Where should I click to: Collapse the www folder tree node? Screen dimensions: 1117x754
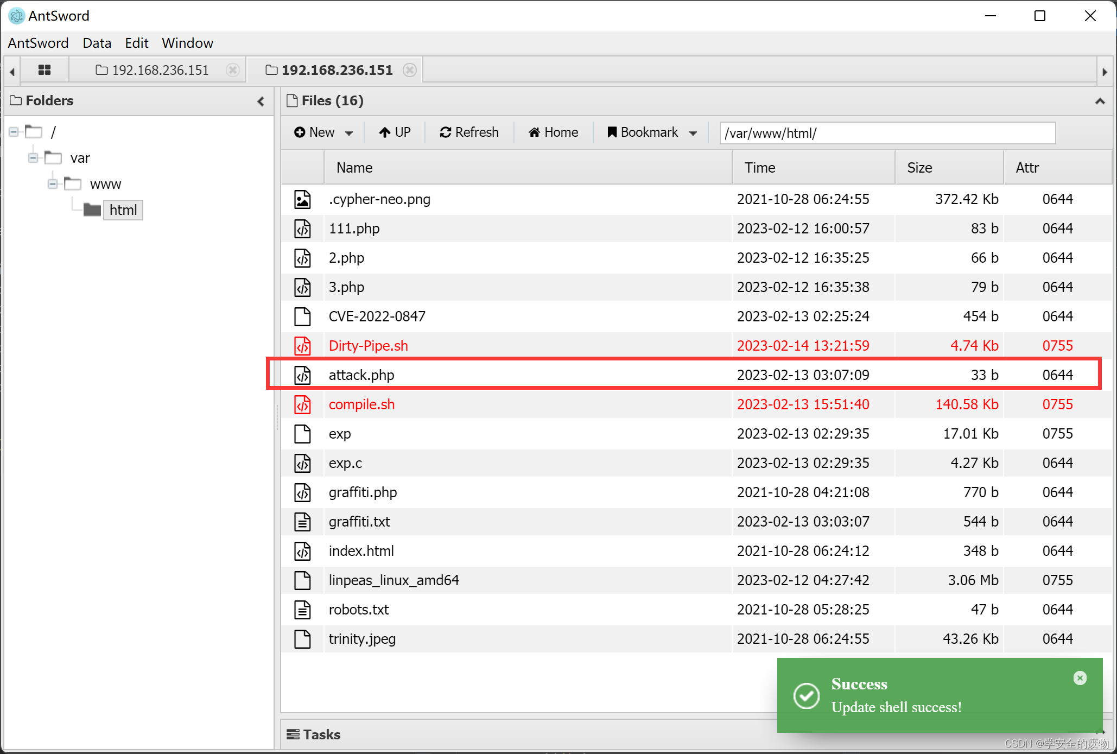53,184
